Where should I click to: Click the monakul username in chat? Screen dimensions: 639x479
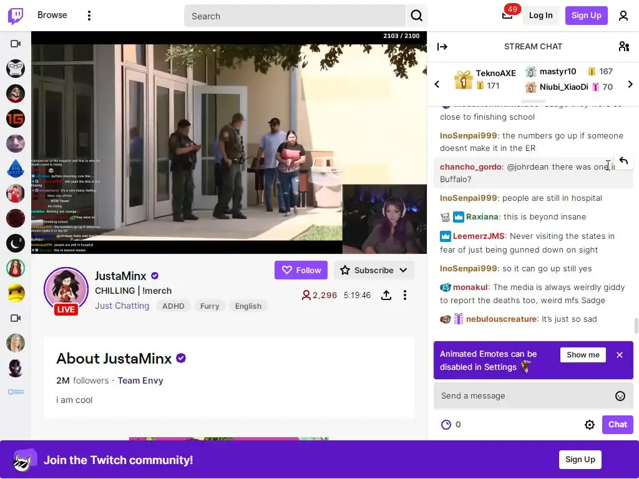coord(471,287)
